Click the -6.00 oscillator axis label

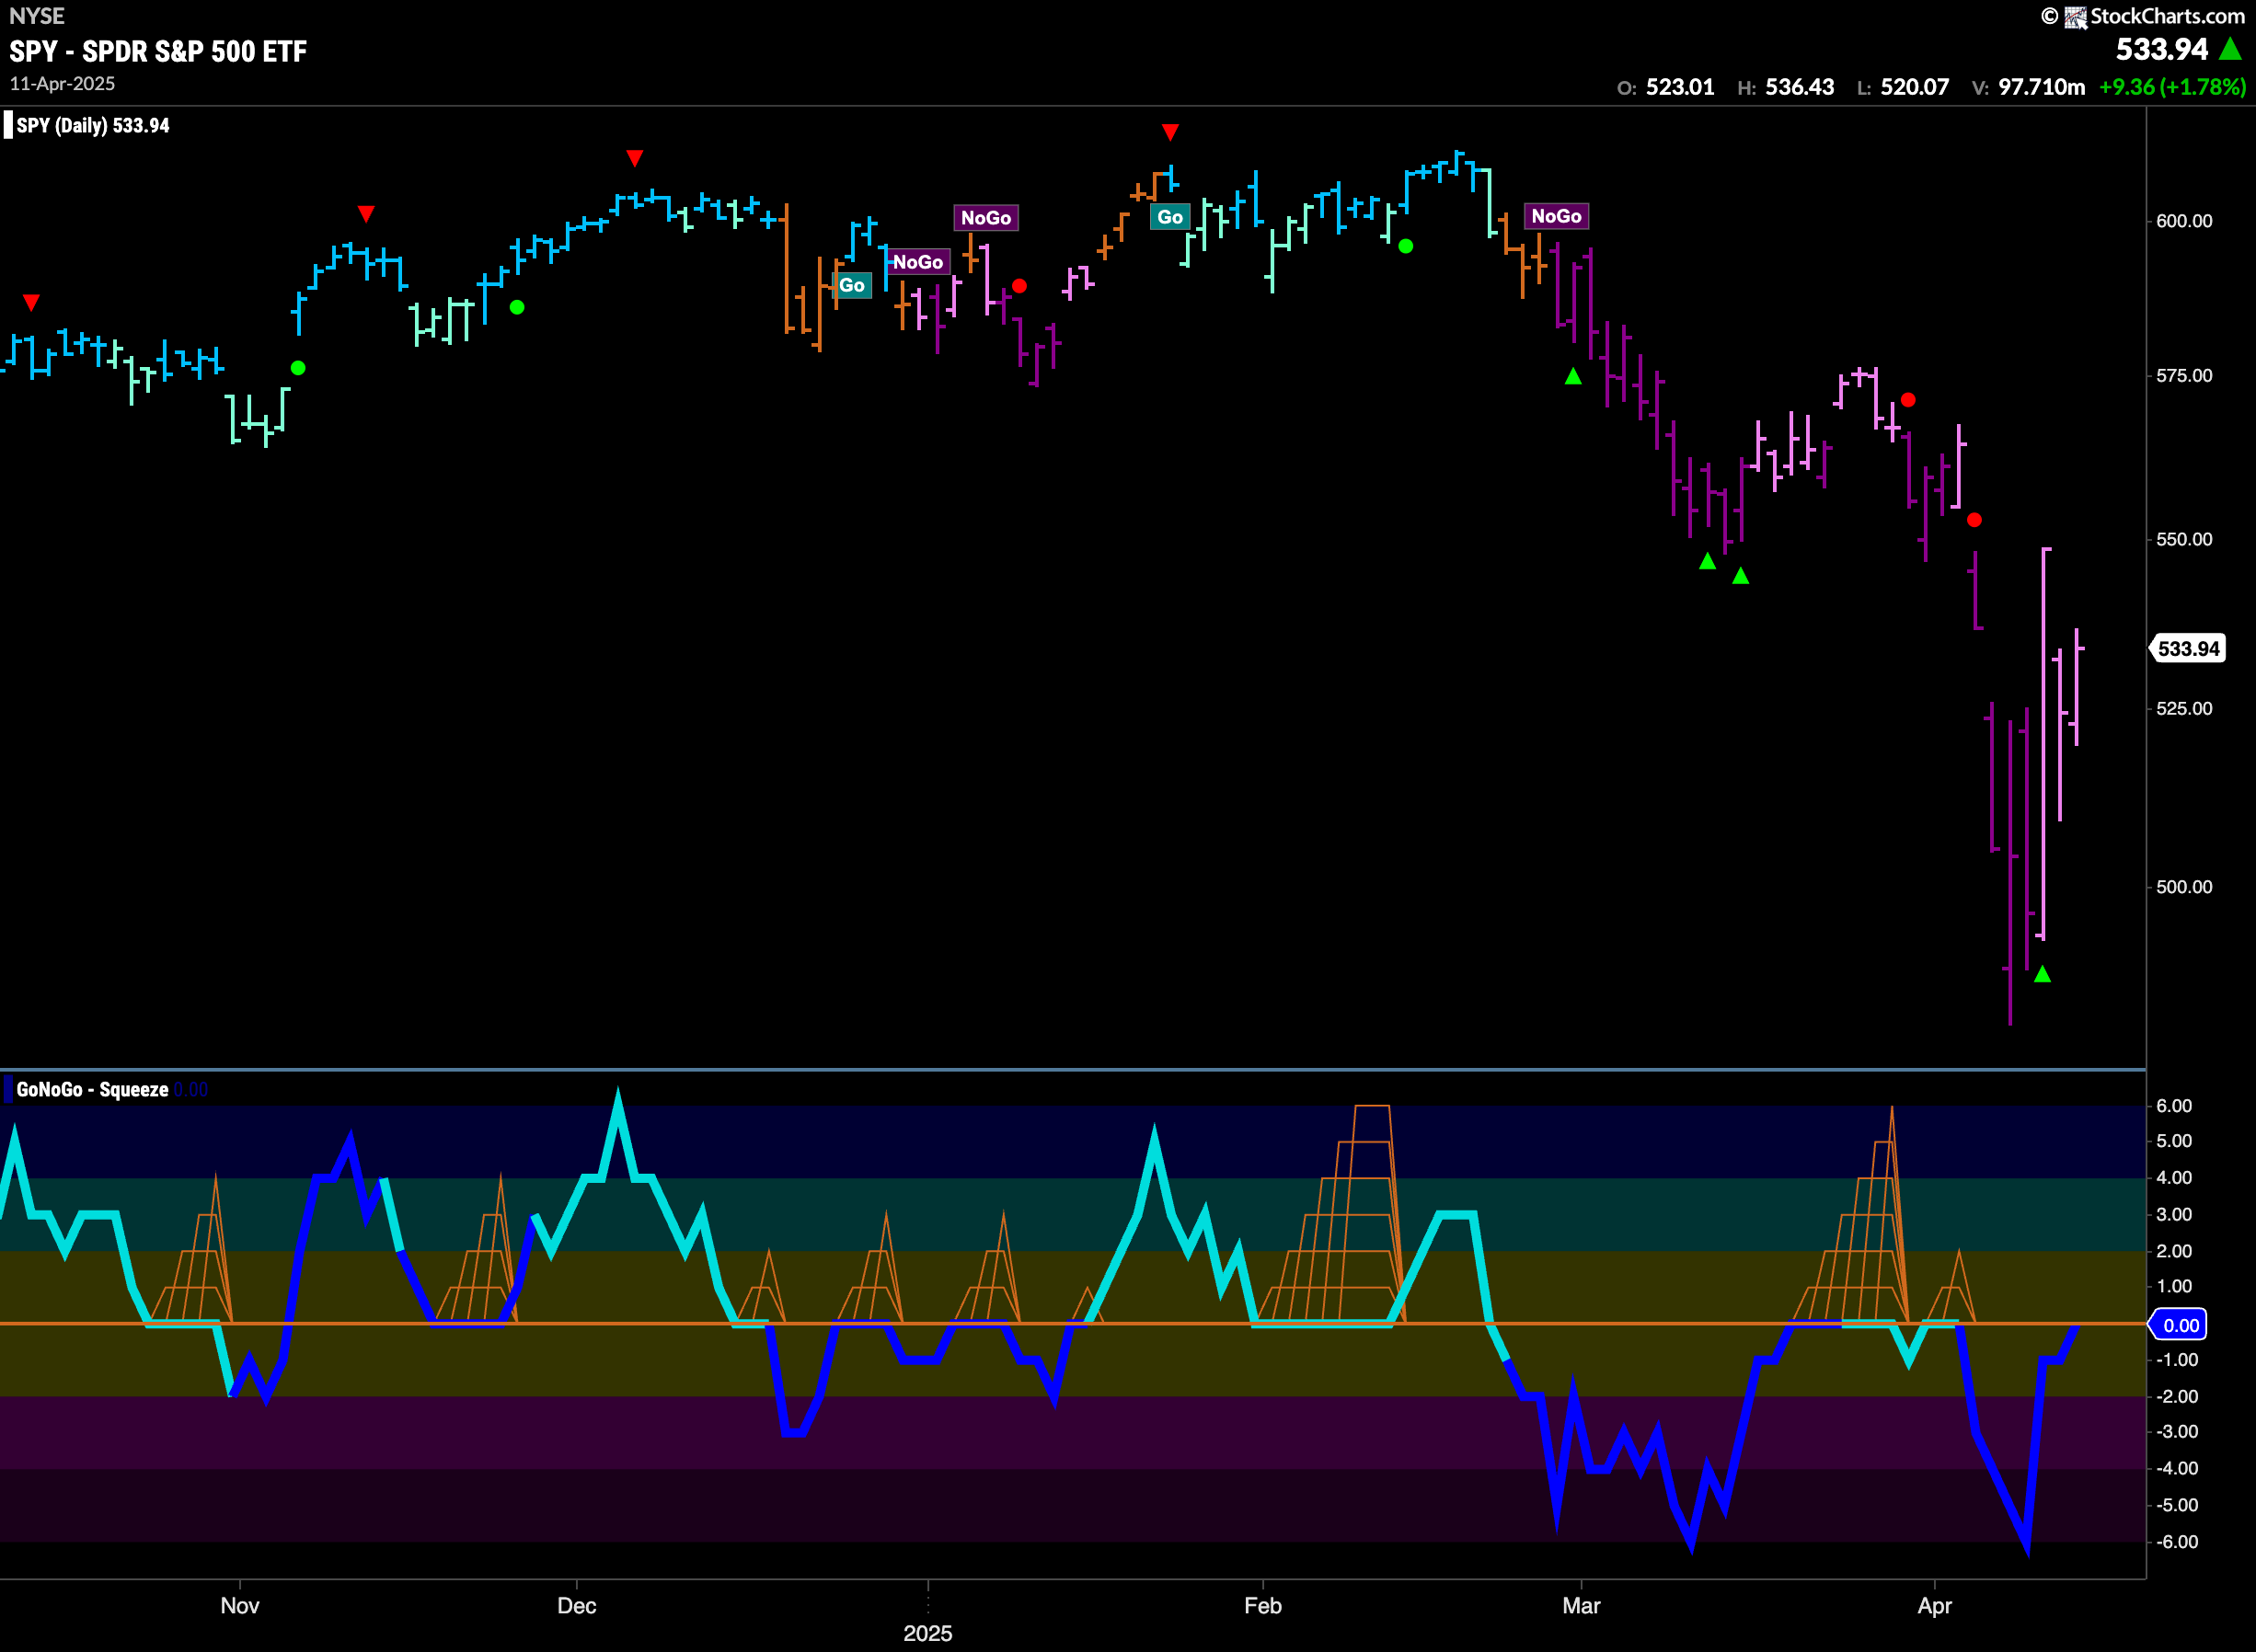(x=2176, y=1542)
